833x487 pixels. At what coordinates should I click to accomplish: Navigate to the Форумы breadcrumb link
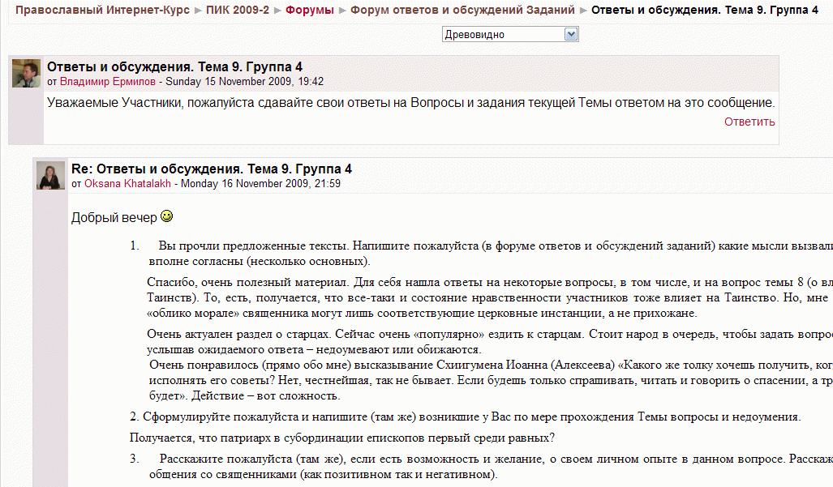pyautogui.click(x=310, y=11)
